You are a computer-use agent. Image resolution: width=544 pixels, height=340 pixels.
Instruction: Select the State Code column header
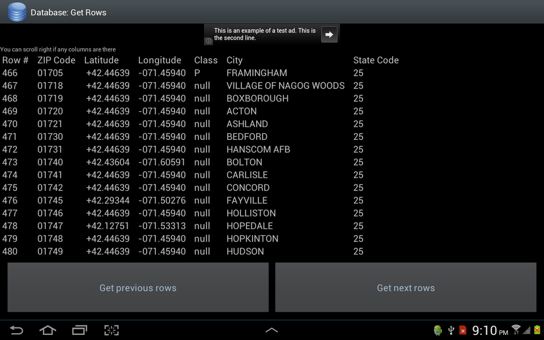tap(376, 60)
